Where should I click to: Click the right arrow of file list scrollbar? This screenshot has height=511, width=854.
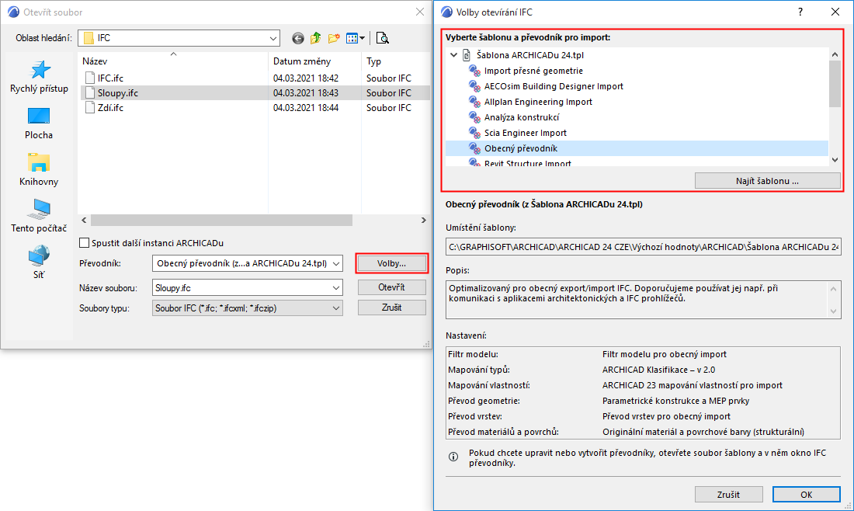[424, 220]
